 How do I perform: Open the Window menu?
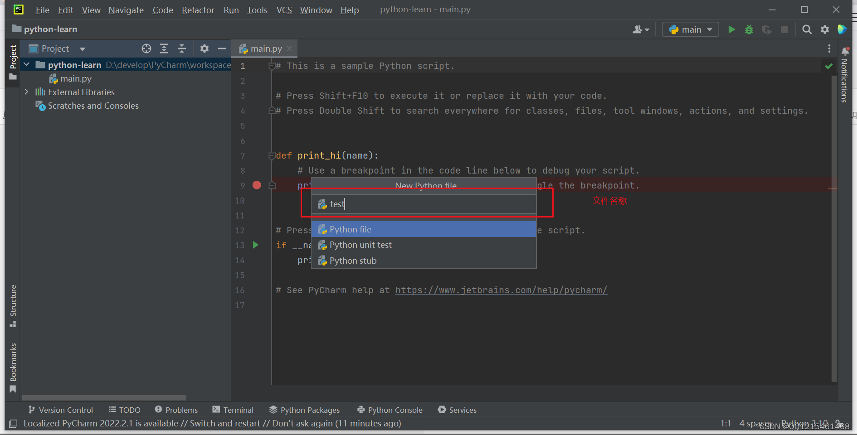[316, 10]
